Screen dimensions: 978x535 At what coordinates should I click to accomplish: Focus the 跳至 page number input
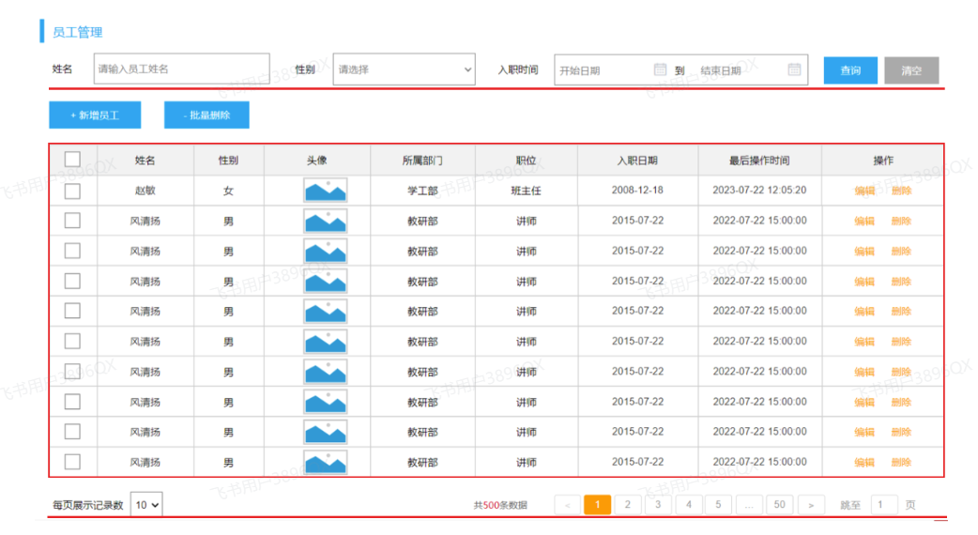884,504
